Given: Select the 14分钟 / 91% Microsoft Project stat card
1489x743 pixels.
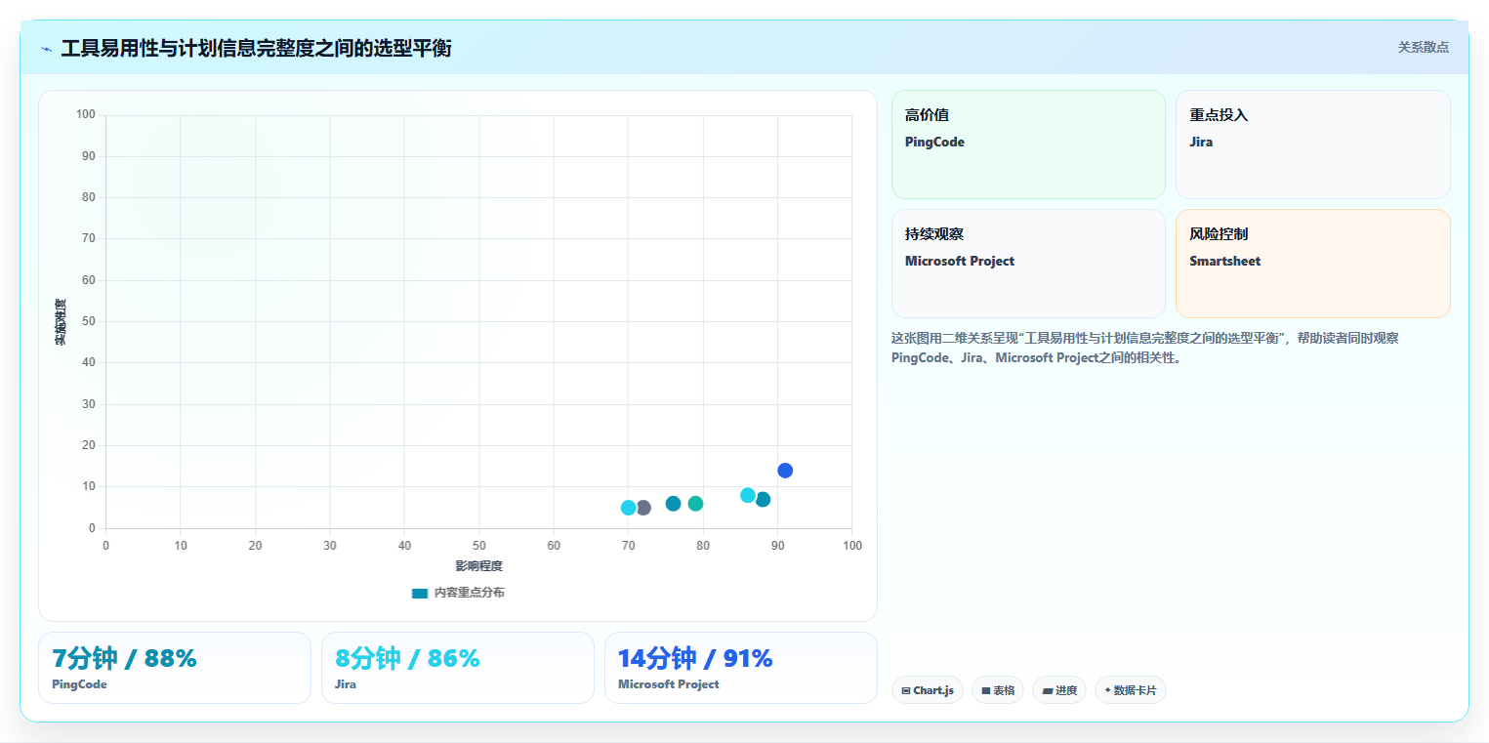Looking at the screenshot, I should (x=741, y=668).
